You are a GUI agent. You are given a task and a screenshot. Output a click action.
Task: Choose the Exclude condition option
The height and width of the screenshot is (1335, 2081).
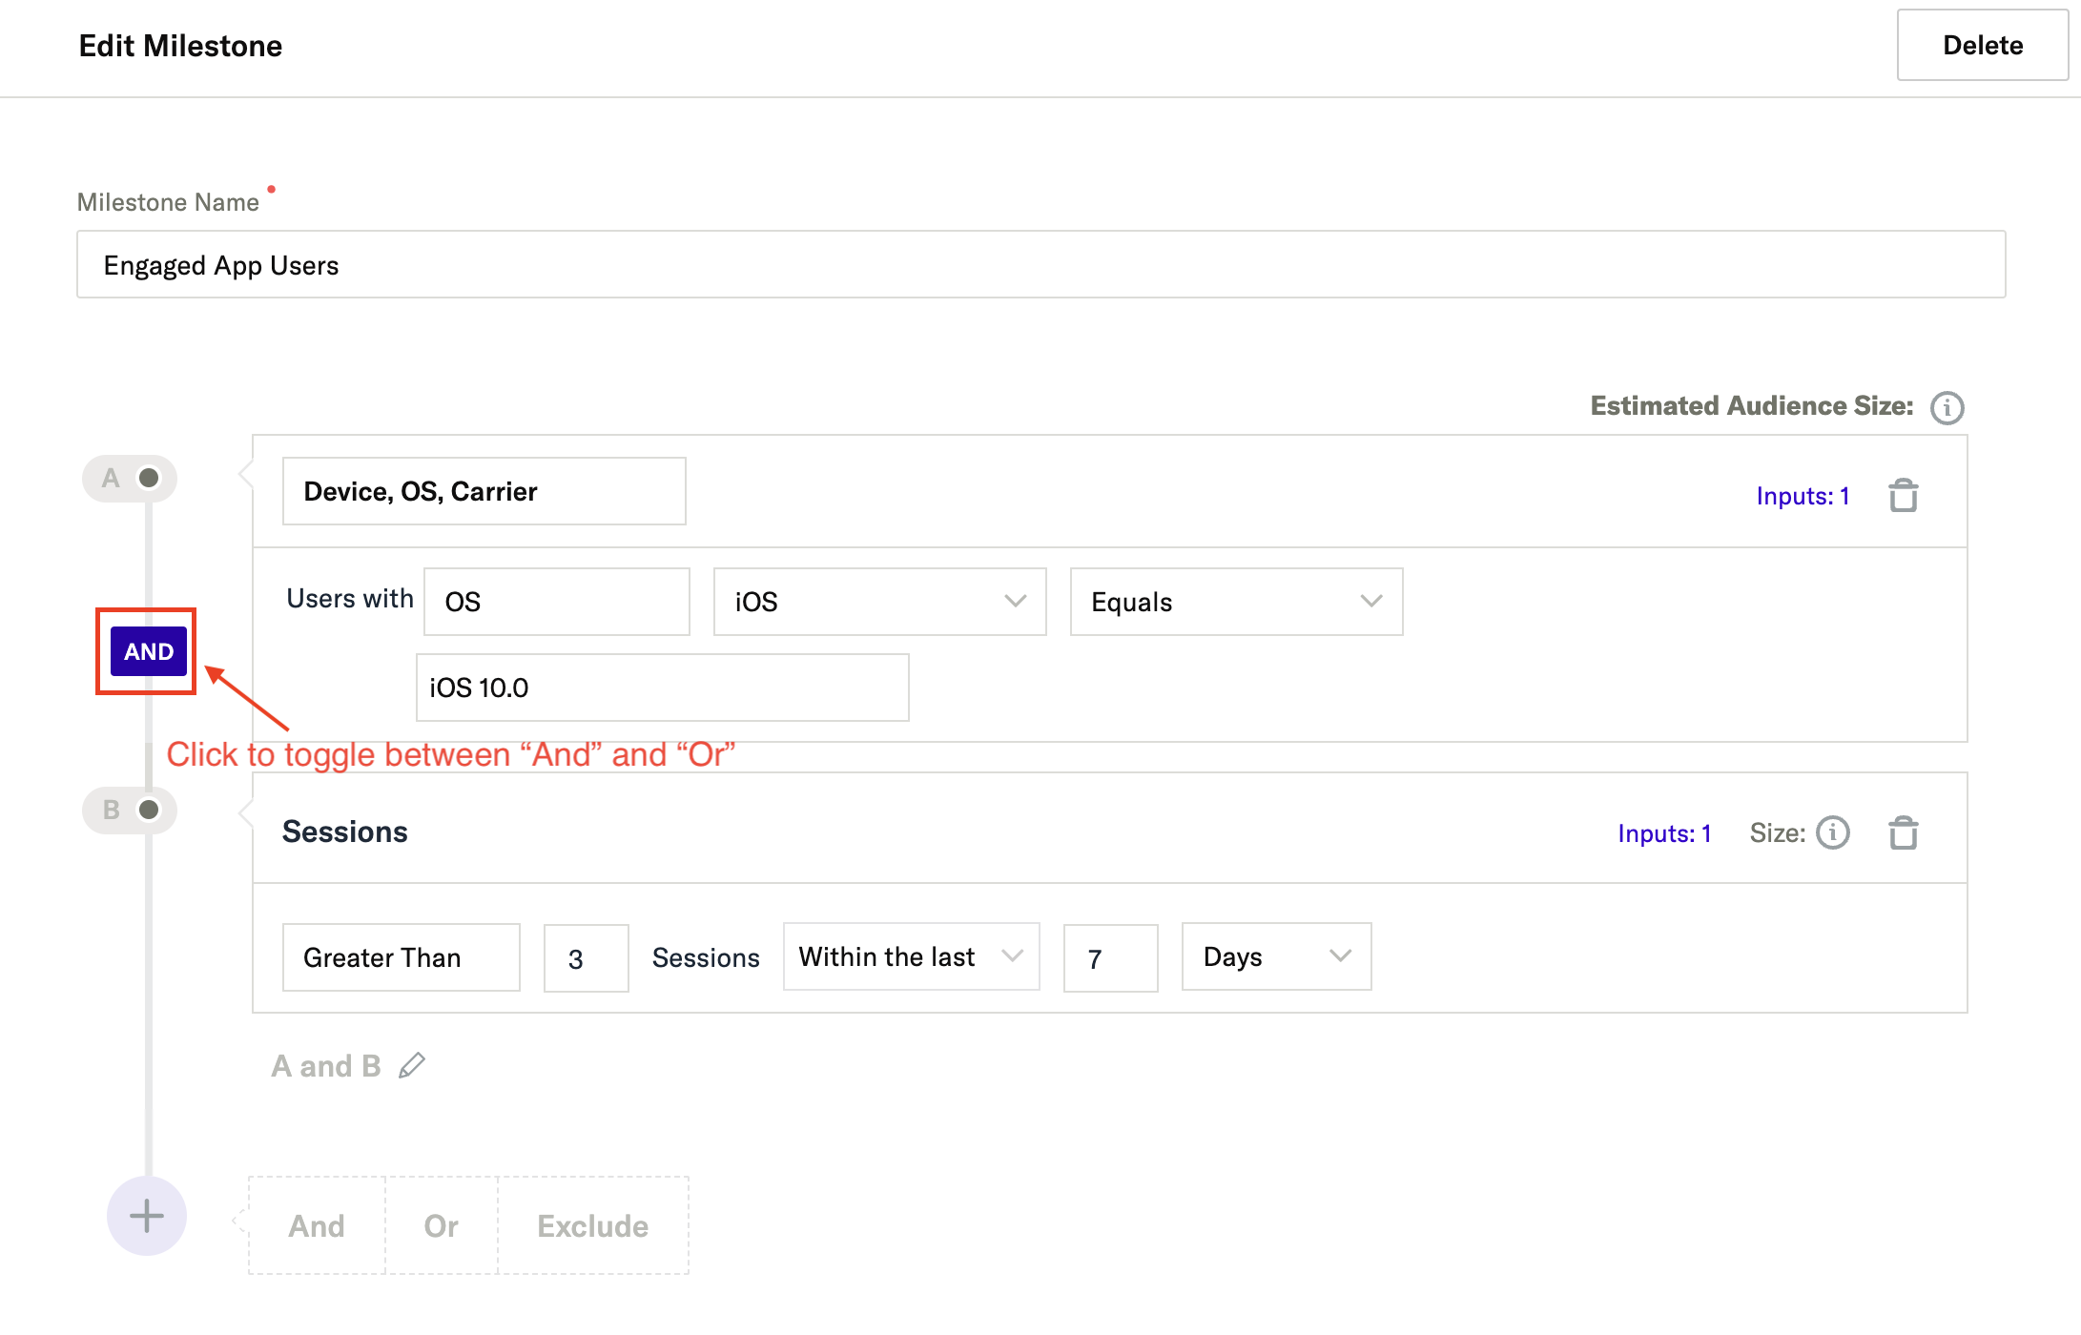(x=593, y=1225)
